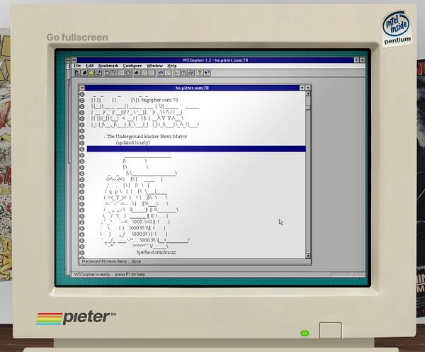Click info icon beside the highlighted blue row
This screenshot has width=425, height=352.
pyautogui.click(x=82, y=149)
